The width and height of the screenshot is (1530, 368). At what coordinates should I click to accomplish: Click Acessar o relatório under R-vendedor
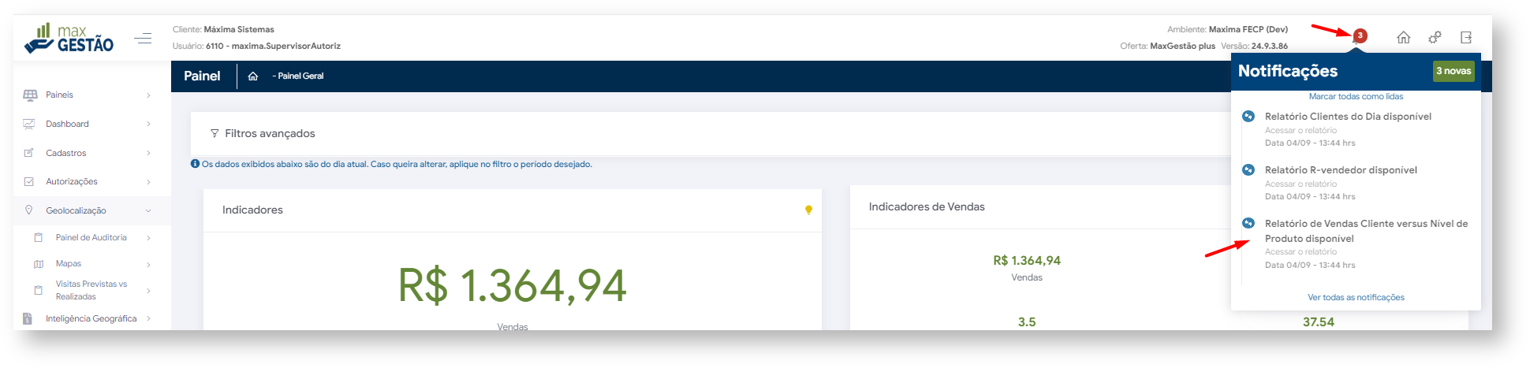pyautogui.click(x=1300, y=184)
